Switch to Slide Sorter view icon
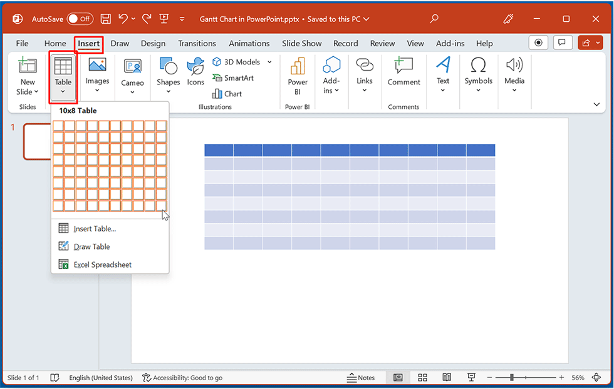 [x=422, y=378]
